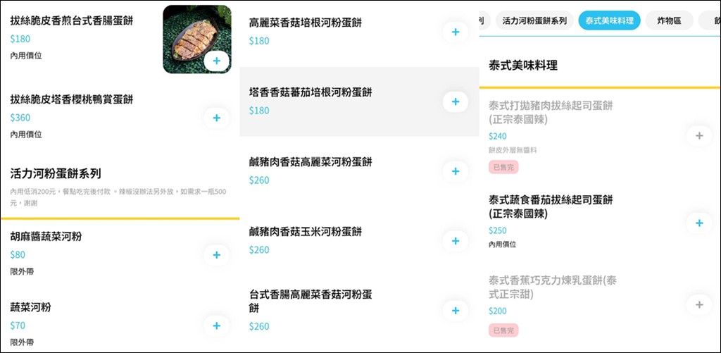Add 台式香腸高麗菜香菇河粉蛋餅 to cart
721x353 pixels.
pyautogui.click(x=456, y=311)
